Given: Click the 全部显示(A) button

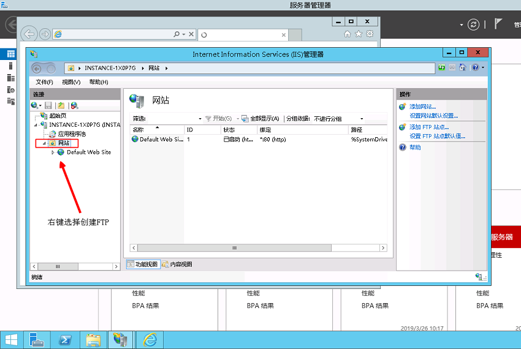Looking at the screenshot, I should (x=260, y=119).
